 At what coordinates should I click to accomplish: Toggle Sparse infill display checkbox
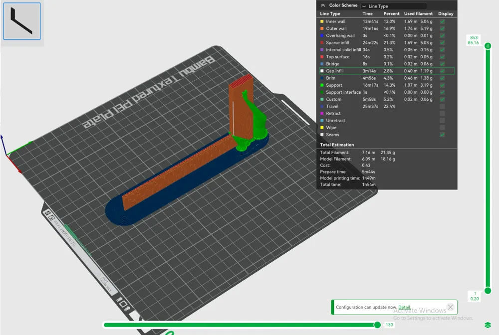pyautogui.click(x=442, y=42)
